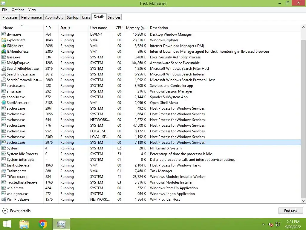
Task: Open the File menu
Action: [x=5, y=10]
